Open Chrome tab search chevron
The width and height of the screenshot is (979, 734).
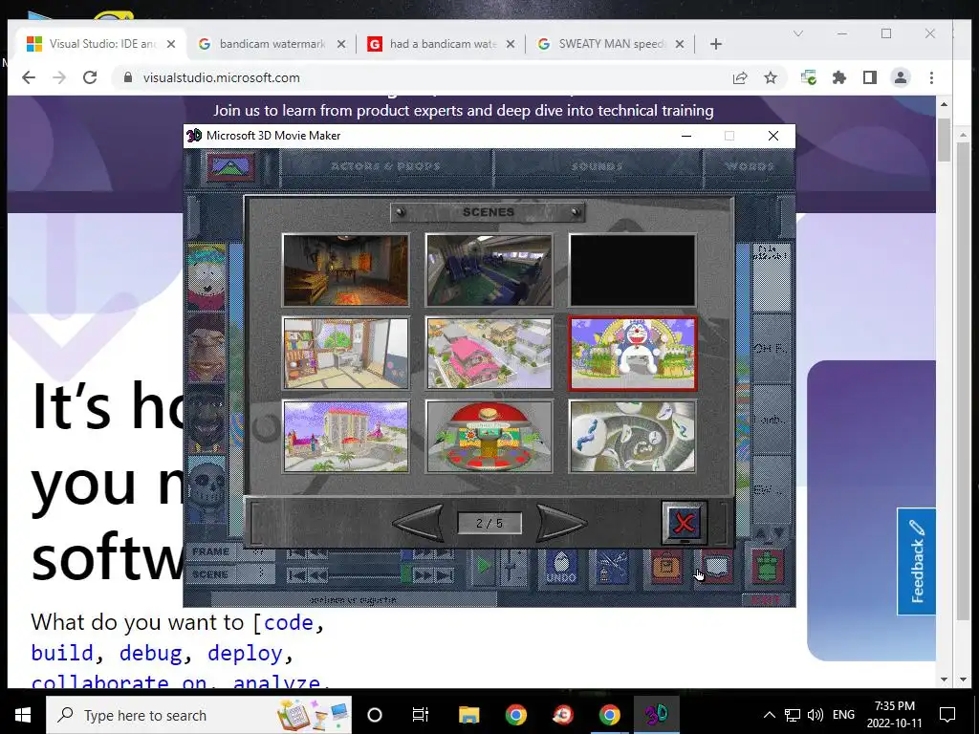point(798,33)
